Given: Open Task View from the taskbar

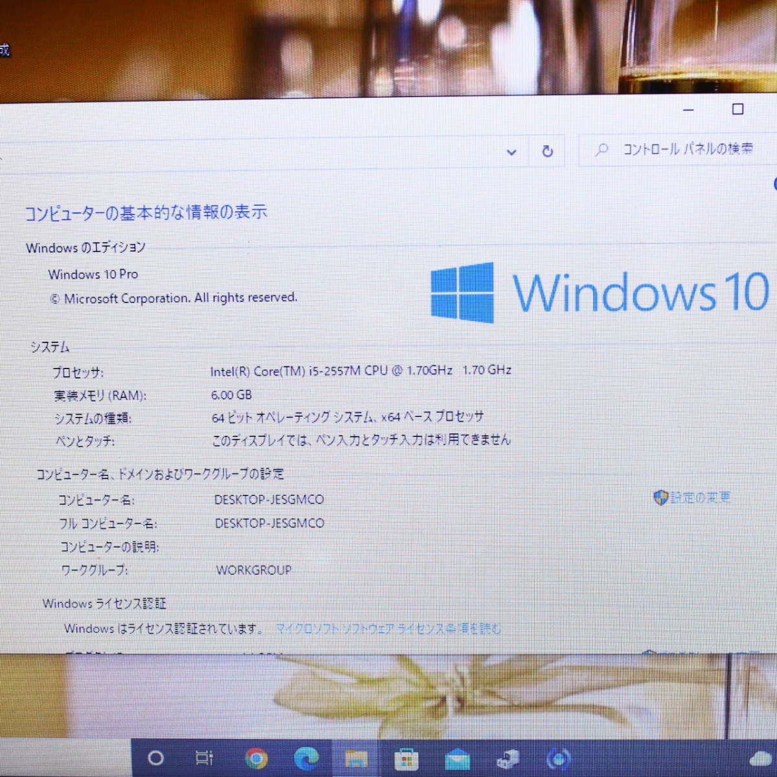Looking at the screenshot, I should click(204, 758).
